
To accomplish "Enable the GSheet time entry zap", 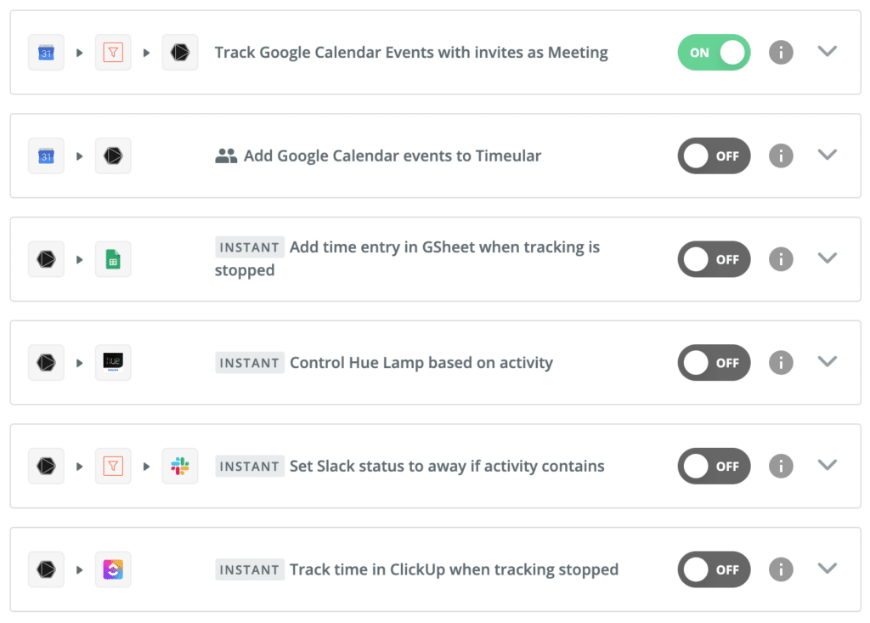I will pyautogui.click(x=714, y=259).
